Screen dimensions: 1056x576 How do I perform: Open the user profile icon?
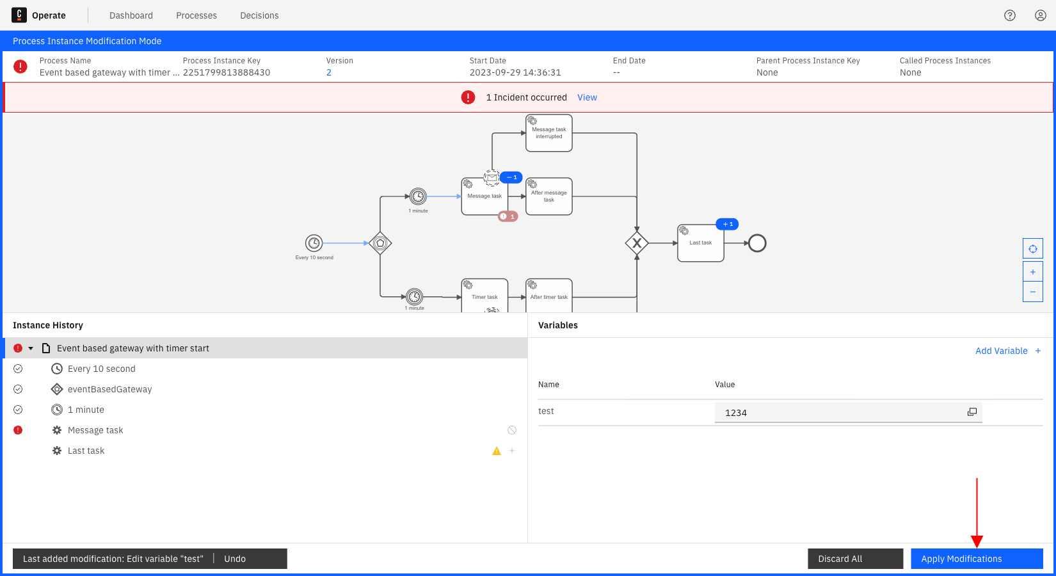pos(1041,15)
